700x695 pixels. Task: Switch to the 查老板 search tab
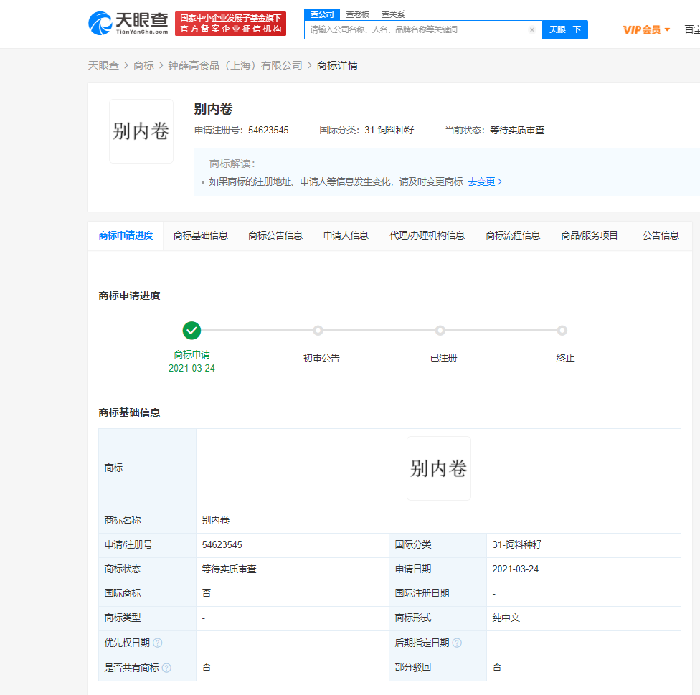pos(357,14)
